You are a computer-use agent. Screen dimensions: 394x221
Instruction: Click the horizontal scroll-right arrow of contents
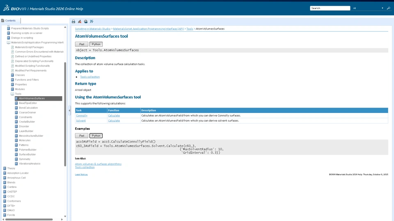[62, 219]
